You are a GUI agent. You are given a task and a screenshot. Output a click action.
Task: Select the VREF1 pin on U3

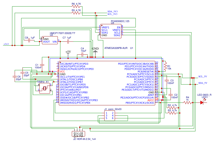[105, 28]
